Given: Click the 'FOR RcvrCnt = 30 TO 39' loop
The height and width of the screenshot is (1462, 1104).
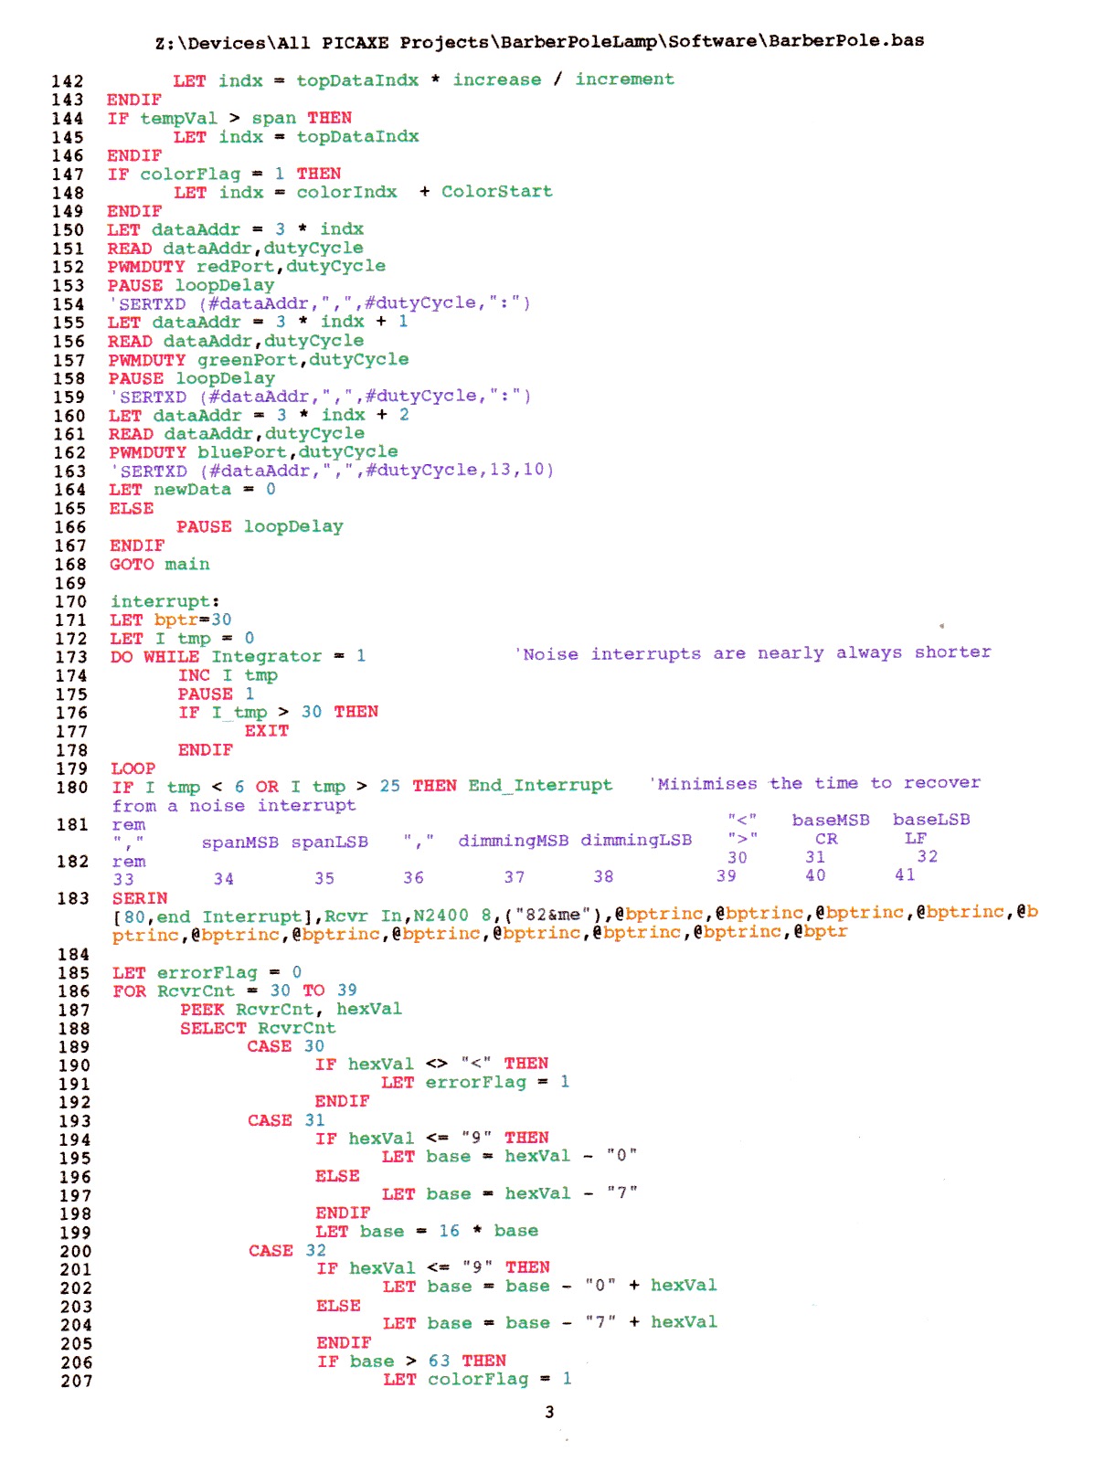Looking at the screenshot, I should pyautogui.click(x=235, y=991).
